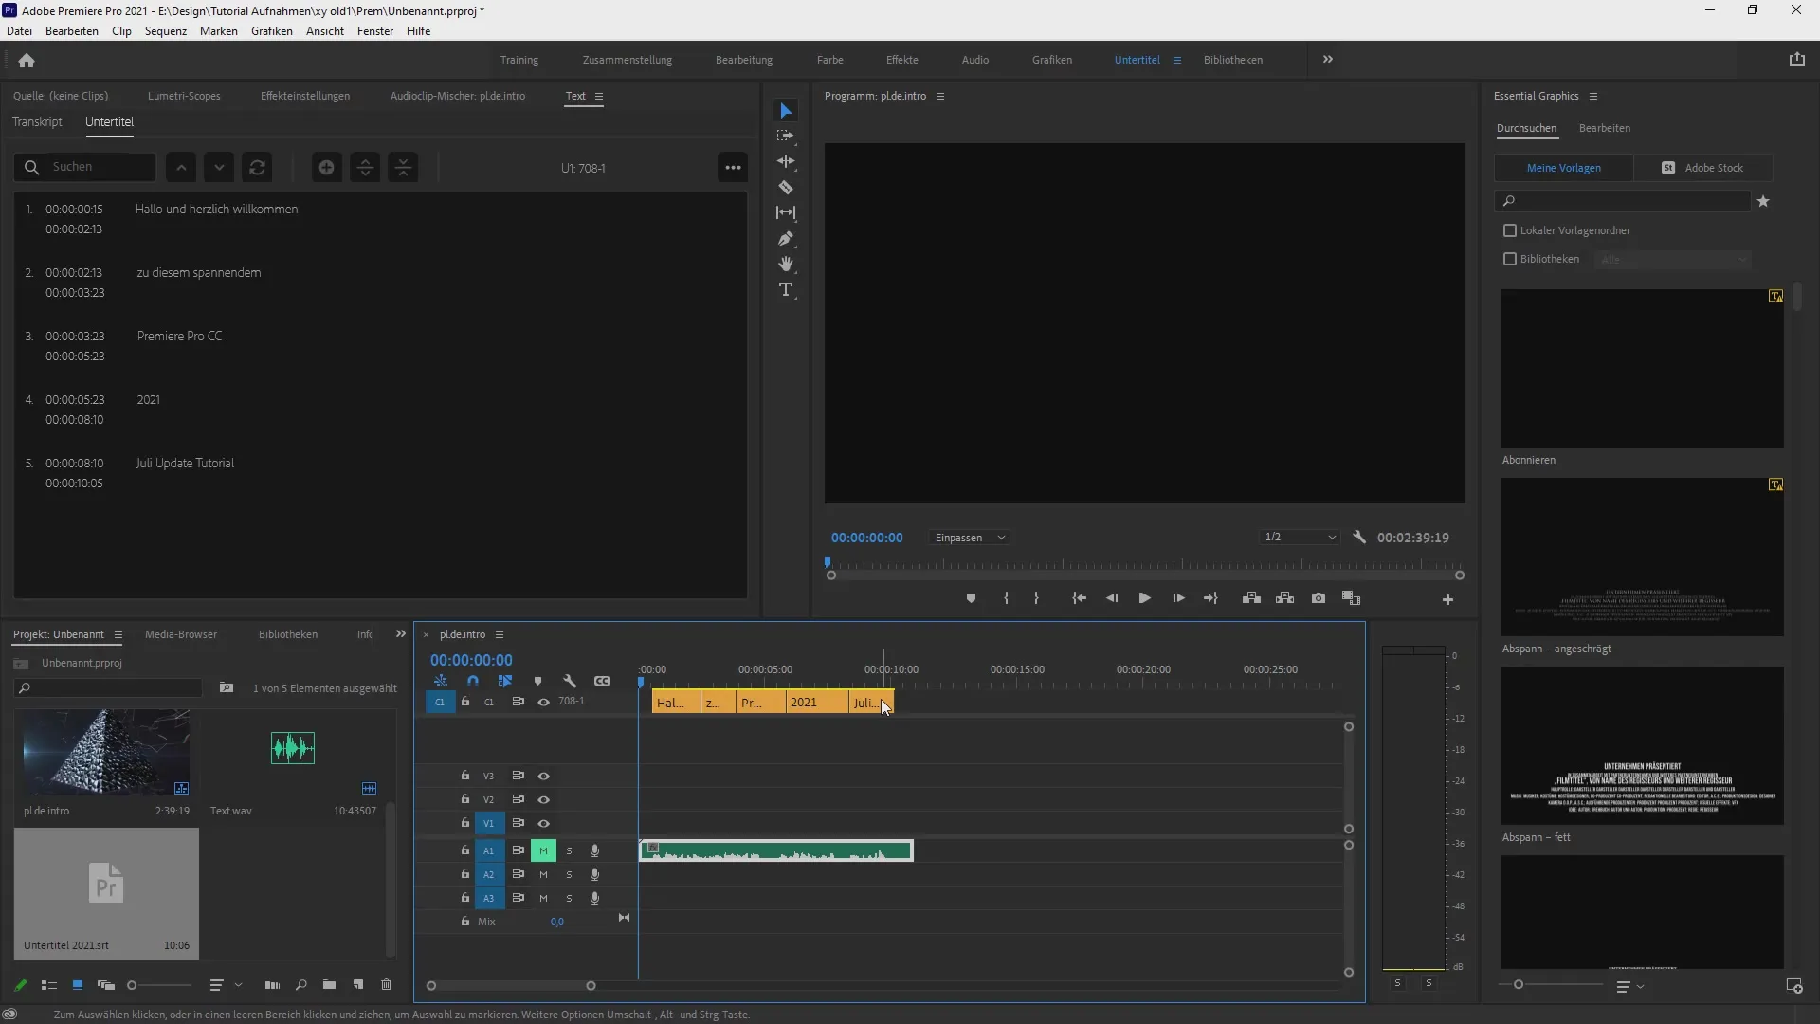Open the Einpassen zoom dropdown
The width and height of the screenshot is (1820, 1024).
[x=970, y=538]
